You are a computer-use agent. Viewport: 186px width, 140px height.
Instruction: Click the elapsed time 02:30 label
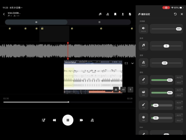(6, 99)
